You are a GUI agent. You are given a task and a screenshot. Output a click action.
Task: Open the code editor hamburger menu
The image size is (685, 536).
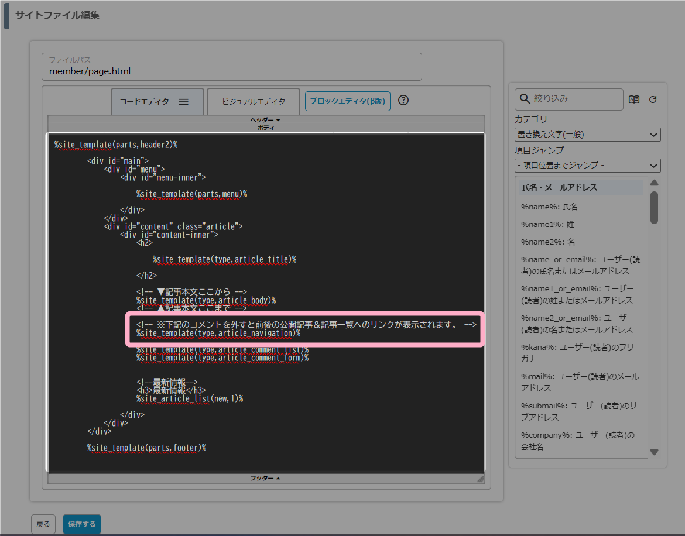coord(183,102)
